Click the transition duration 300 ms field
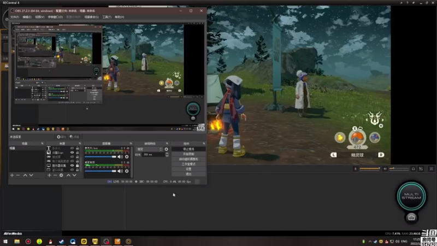The image size is (437, 246). [x=154, y=155]
